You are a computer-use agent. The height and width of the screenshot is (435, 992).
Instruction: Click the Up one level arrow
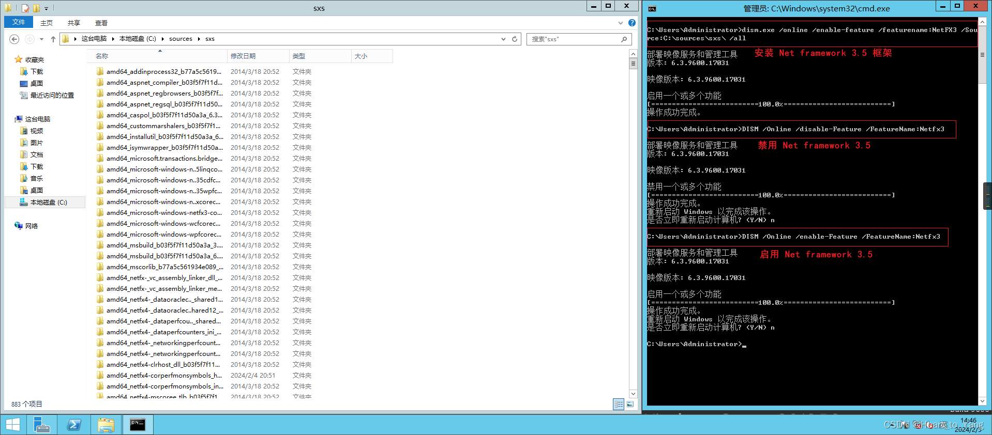(x=53, y=39)
